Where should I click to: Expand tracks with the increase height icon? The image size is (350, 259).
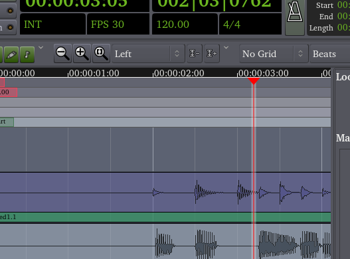click(x=212, y=53)
